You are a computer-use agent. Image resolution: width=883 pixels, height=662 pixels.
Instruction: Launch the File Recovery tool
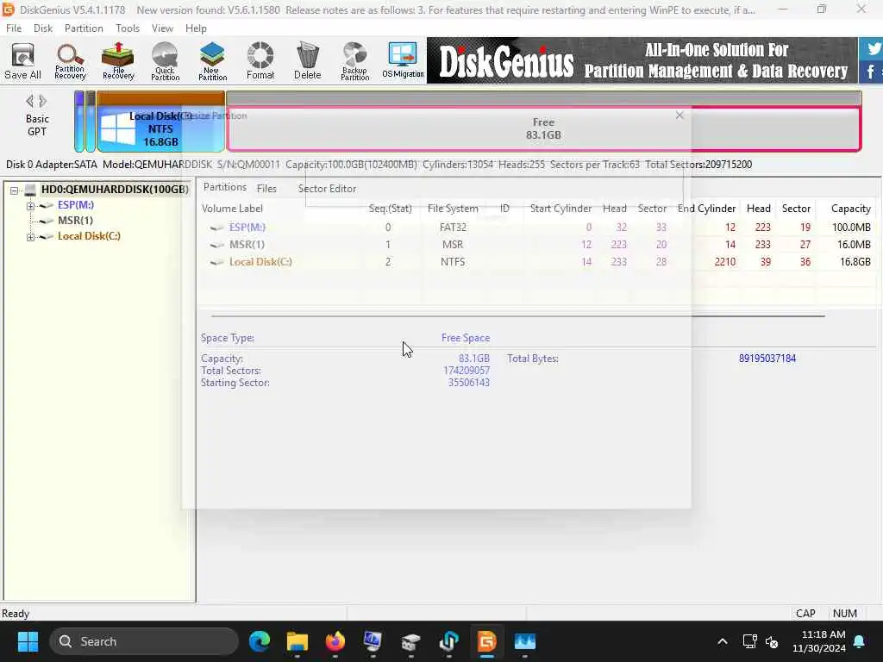click(x=117, y=61)
